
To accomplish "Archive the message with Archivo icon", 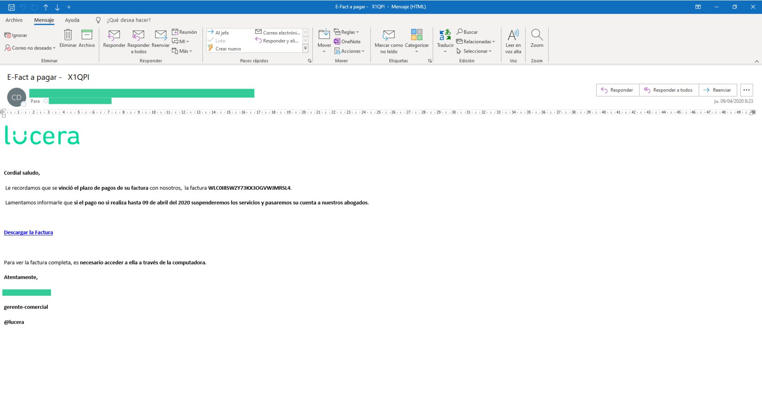I will click(x=87, y=35).
